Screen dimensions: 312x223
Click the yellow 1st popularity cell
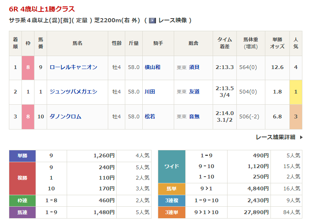click(x=296, y=92)
